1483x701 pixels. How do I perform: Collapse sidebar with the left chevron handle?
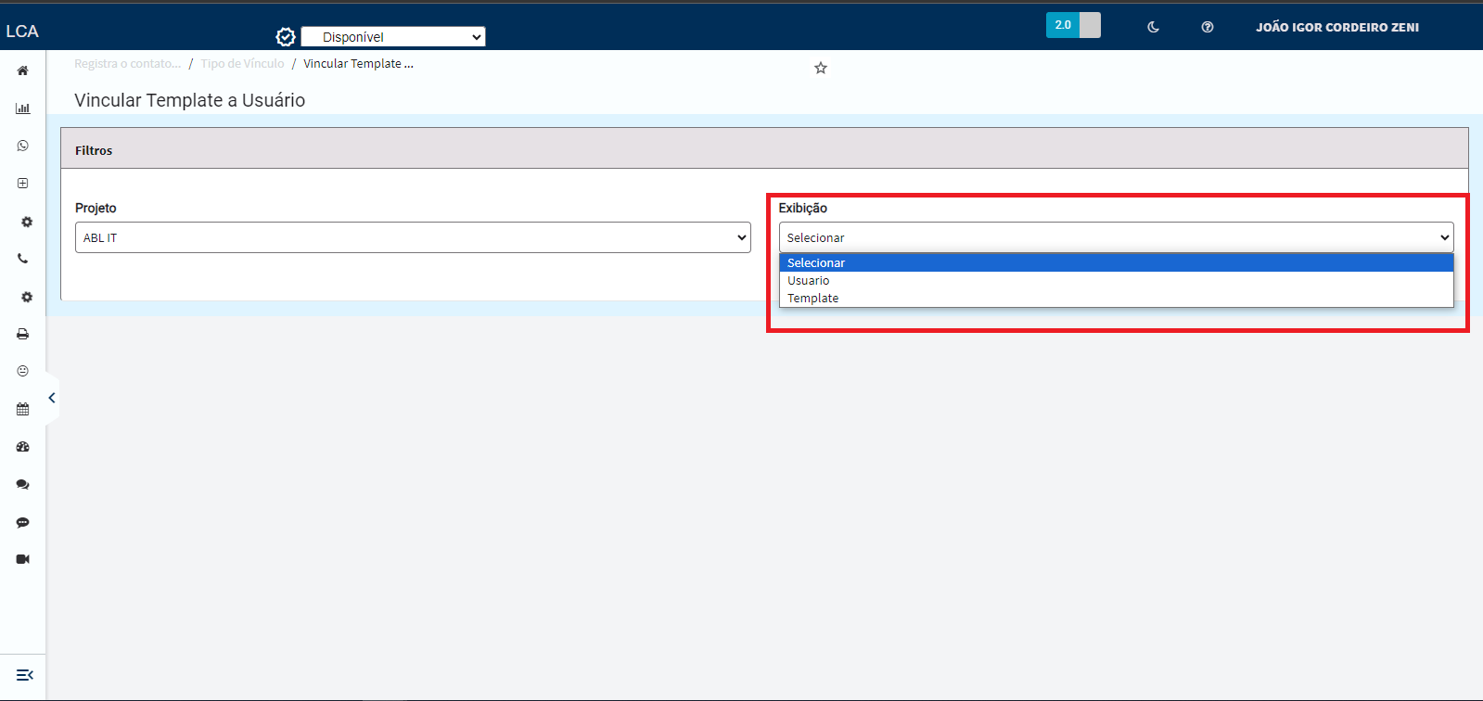[x=52, y=398]
